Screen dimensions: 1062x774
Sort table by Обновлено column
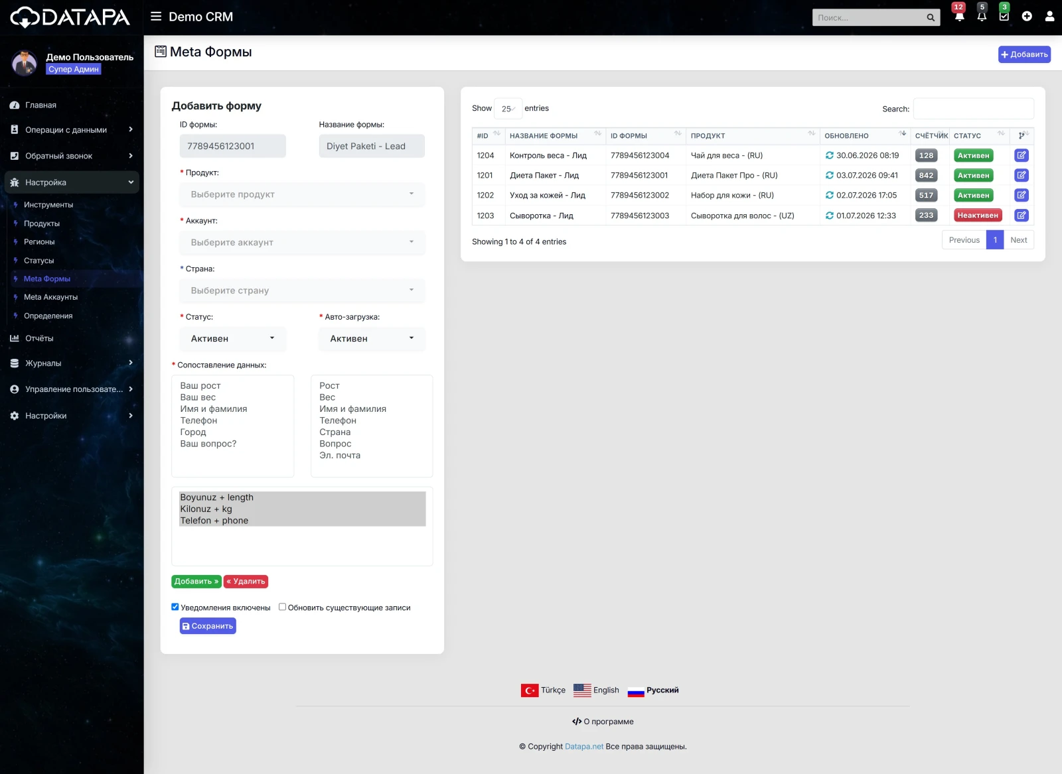(865, 135)
